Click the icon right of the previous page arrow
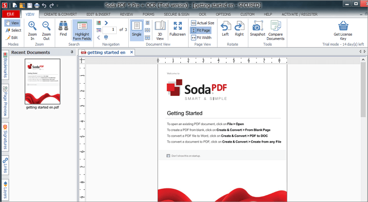368x202 pixels. pos(106,37)
